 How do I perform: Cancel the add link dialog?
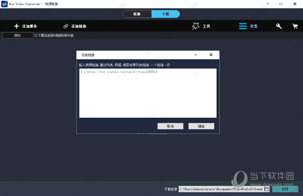170,126
